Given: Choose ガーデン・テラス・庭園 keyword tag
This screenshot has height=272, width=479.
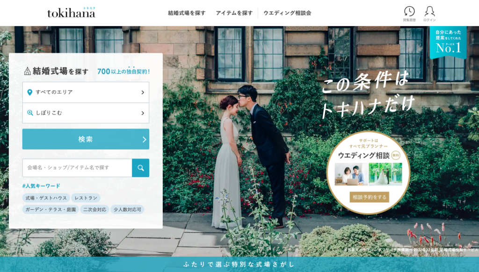Looking at the screenshot, I should (51, 210).
